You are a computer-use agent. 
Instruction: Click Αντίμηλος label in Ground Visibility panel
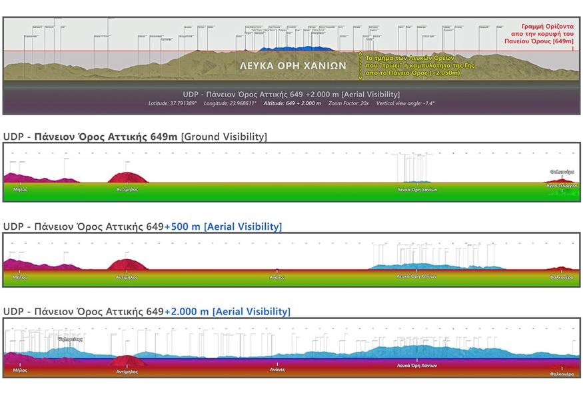(127, 189)
